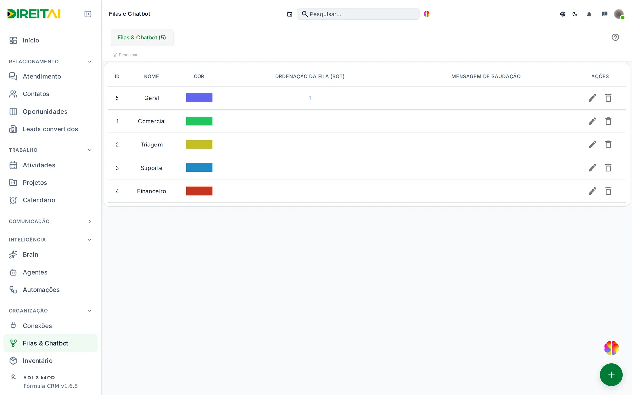This screenshot has height=395, width=632.
Task: Click the pencil icon for Suporte row
Action: [592, 168]
